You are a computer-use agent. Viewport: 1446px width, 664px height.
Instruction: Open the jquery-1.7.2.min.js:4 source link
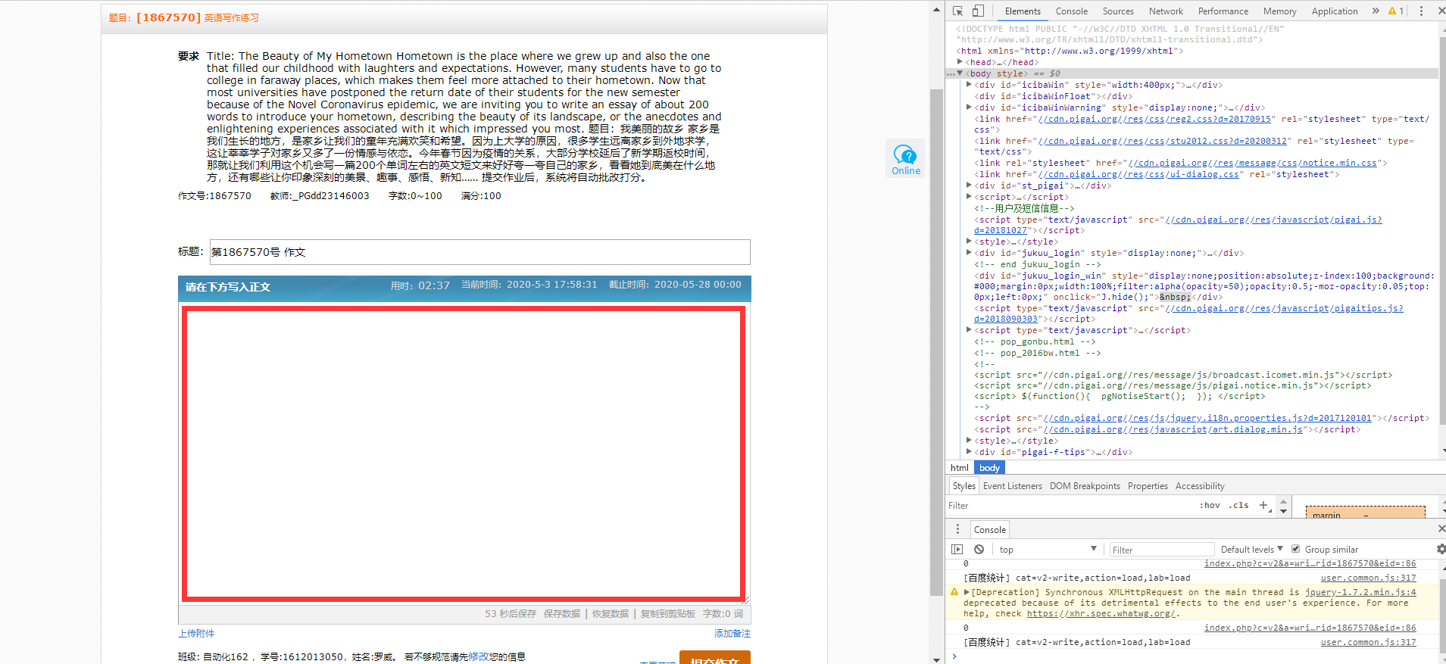(1360, 592)
